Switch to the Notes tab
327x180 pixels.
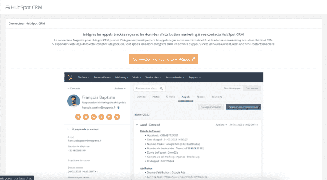156,97
